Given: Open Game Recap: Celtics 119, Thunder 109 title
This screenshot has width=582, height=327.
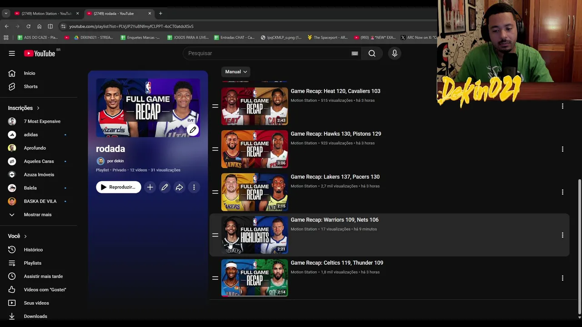Looking at the screenshot, I should [337, 263].
